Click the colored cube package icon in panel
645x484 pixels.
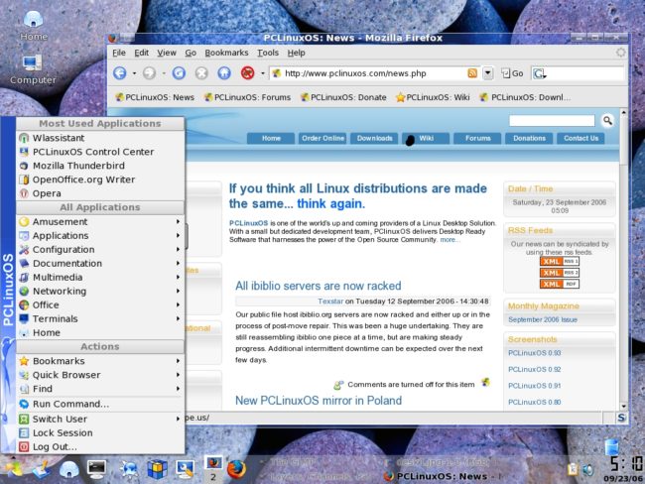point(157,469)
